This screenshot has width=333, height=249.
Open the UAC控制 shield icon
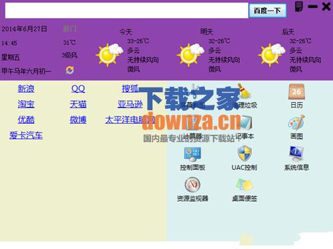click(244, 153)
